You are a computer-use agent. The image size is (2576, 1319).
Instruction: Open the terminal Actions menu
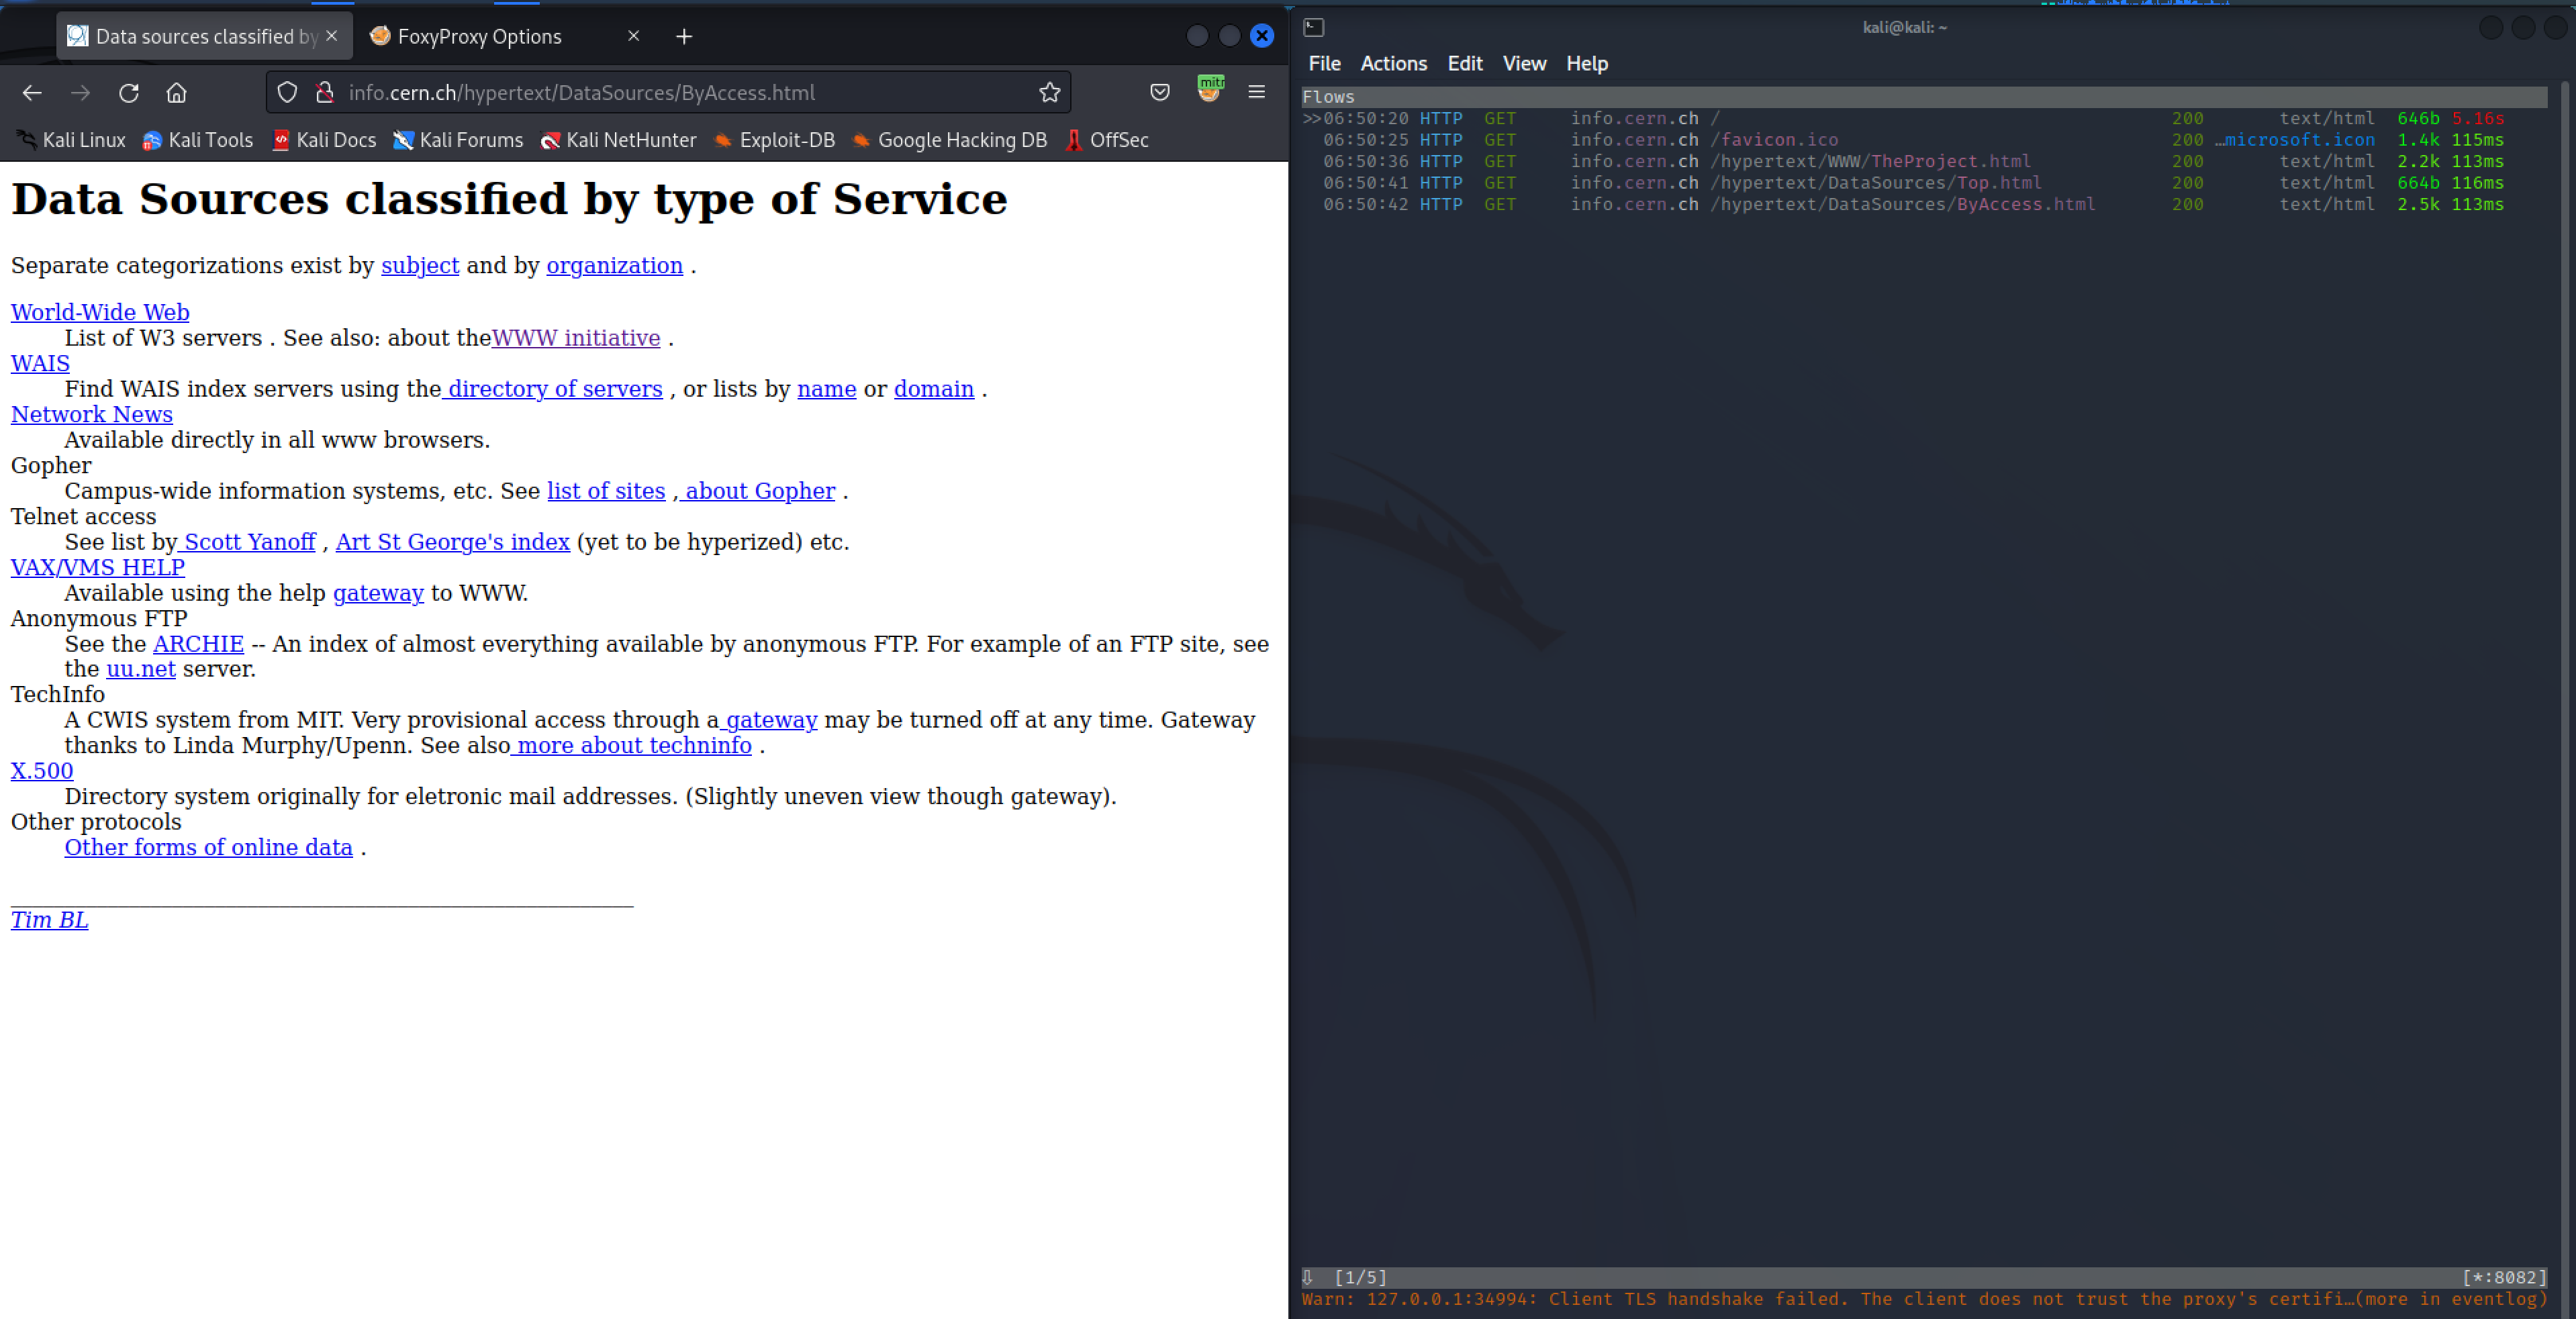coord(1393,64)
